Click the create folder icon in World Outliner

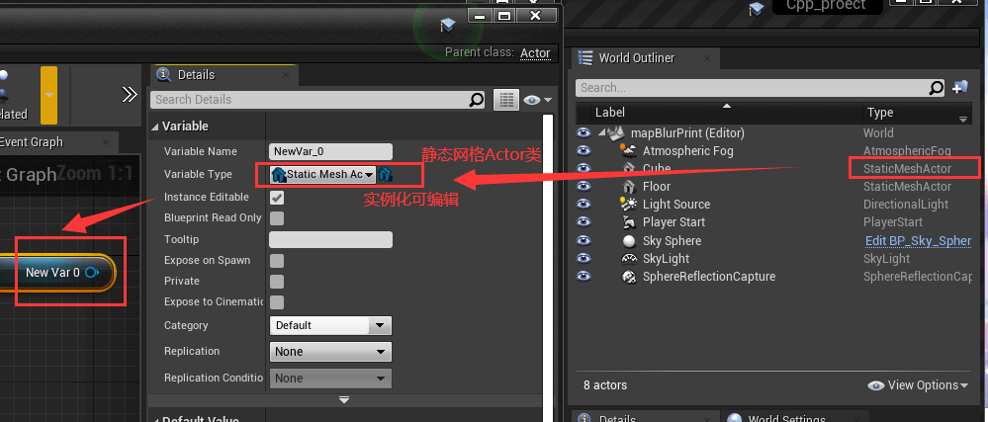960,87
